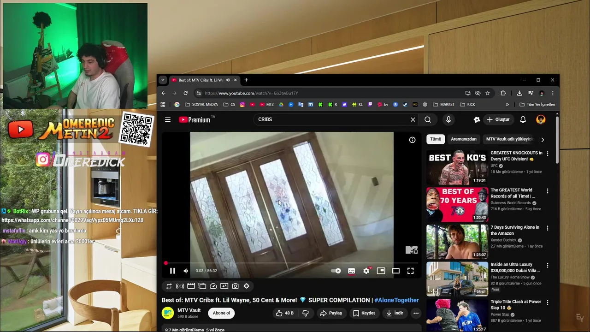Like the video showing 48 B
590x332 pixels.
[x=284, y=313]
